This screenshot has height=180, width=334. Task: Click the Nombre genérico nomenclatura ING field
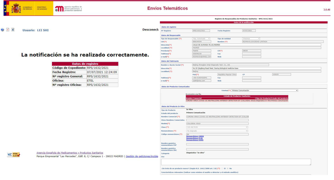217,149
